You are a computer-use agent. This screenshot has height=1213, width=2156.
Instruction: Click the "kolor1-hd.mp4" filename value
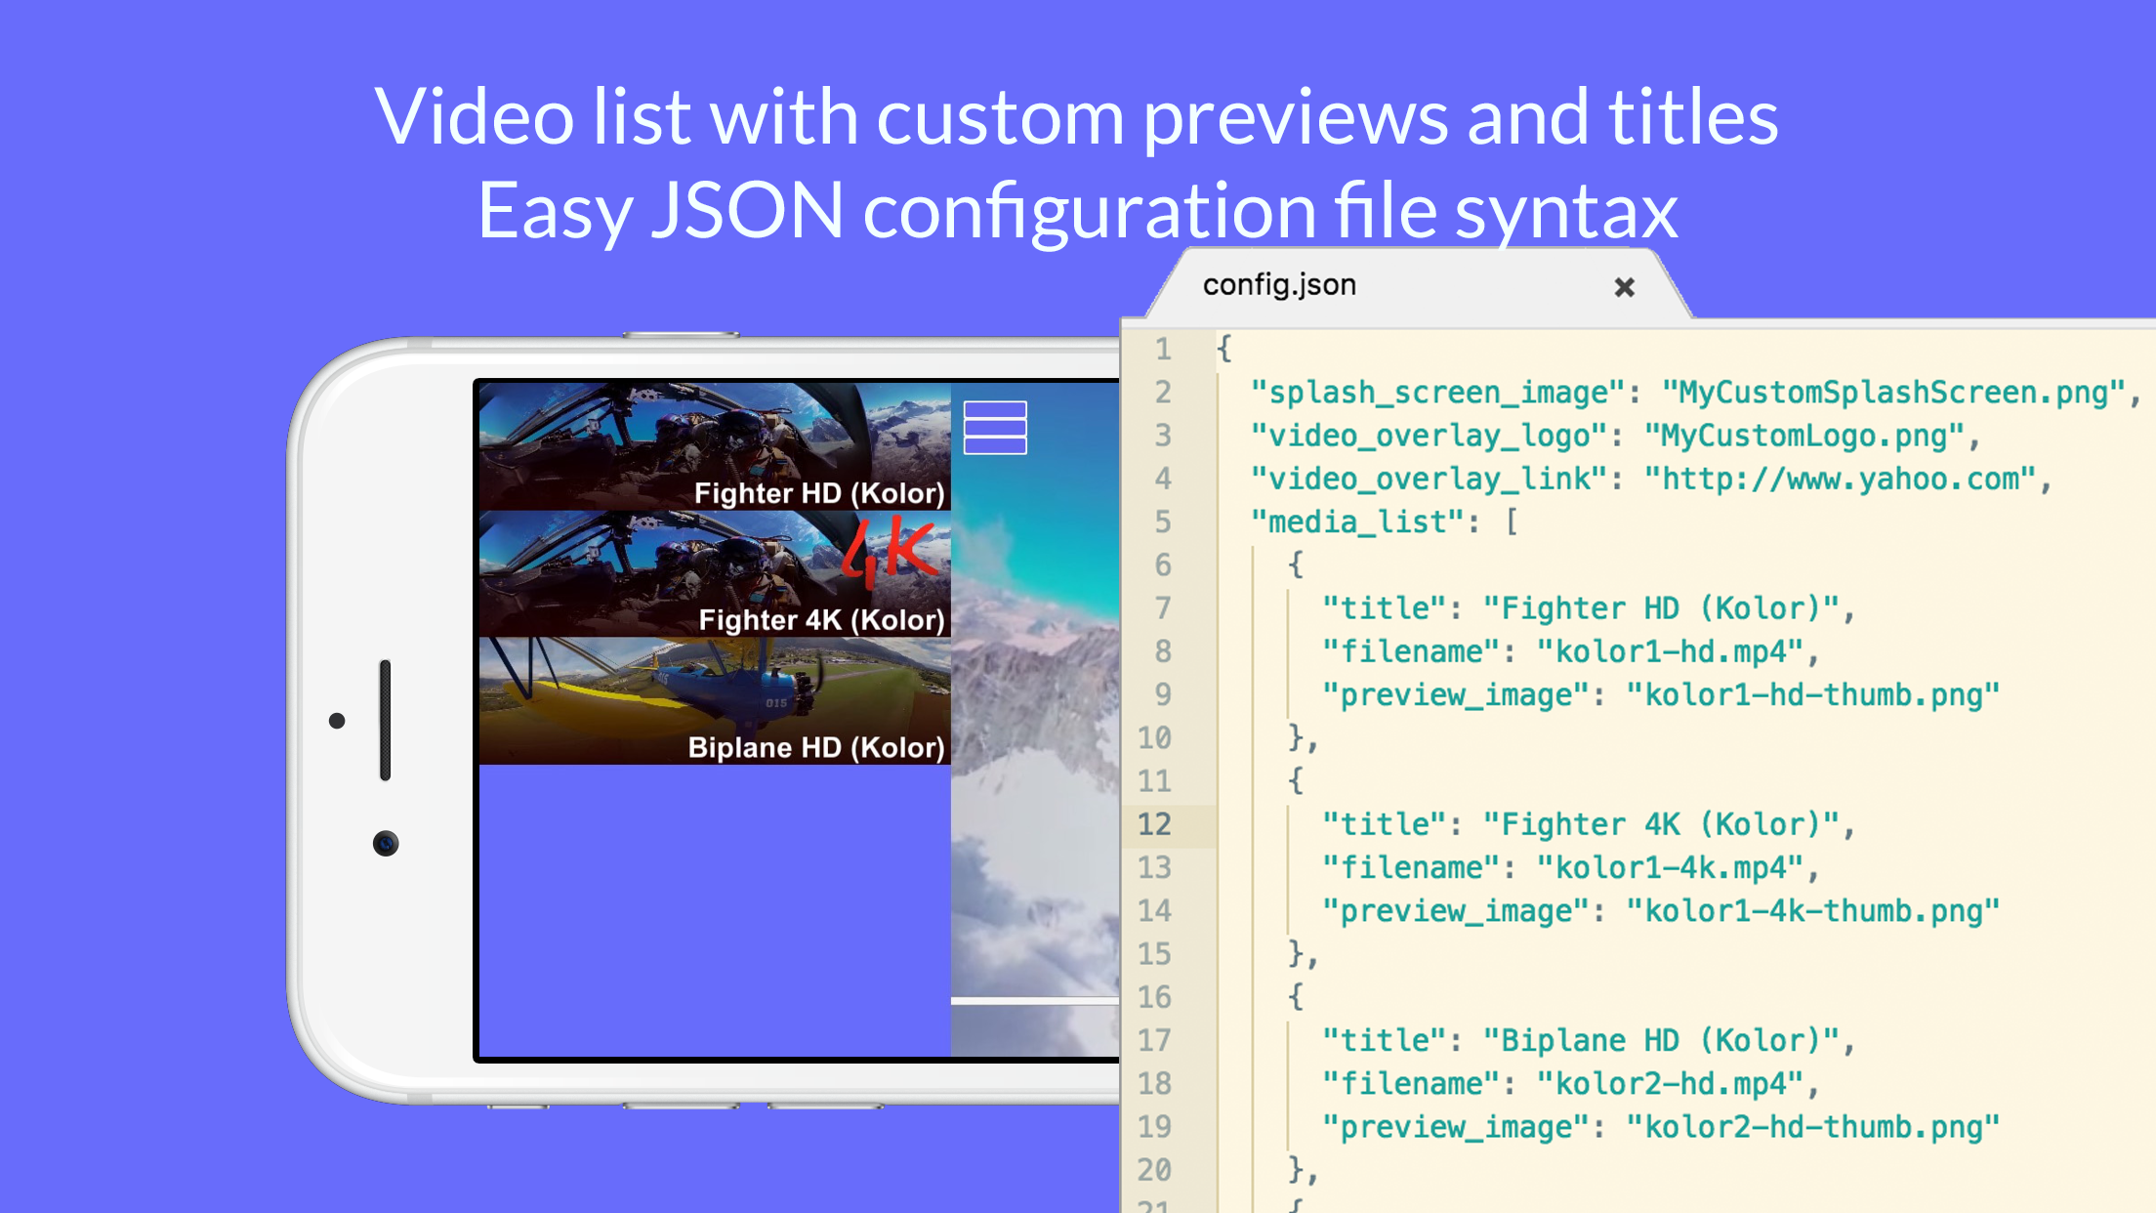[1671, 651]
